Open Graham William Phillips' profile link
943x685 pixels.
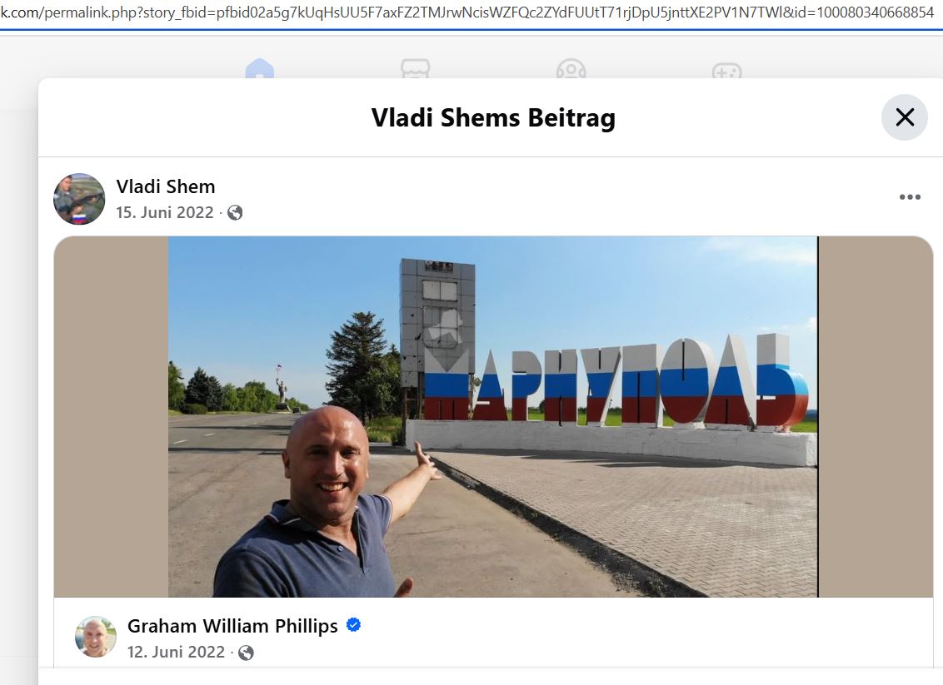coord(232,626)
